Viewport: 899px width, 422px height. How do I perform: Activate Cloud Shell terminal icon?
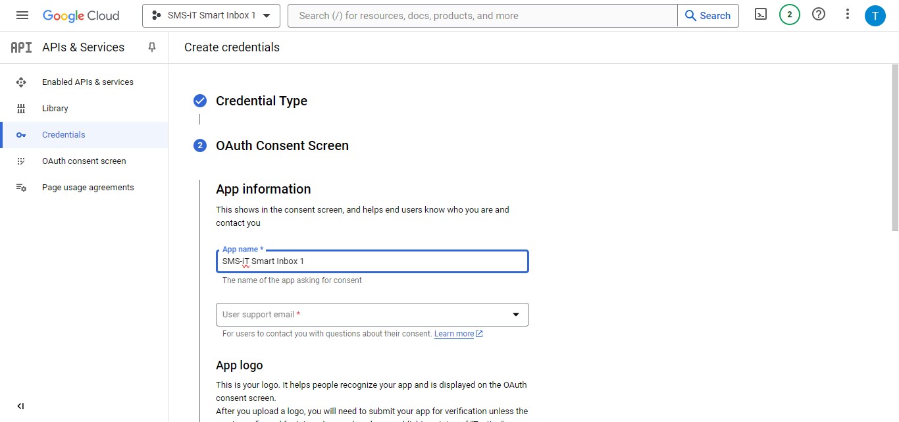pos(761,14)
